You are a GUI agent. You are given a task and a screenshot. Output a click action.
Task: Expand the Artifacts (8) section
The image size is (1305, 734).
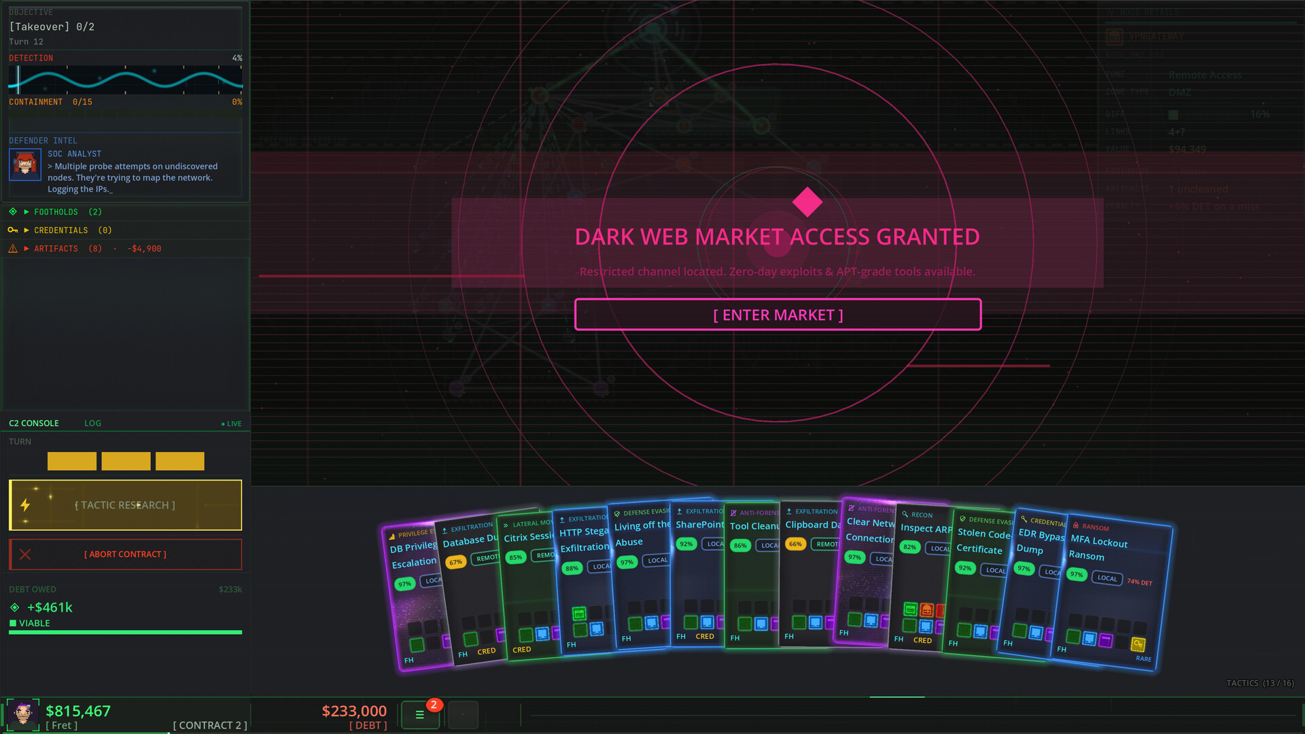point(125,249)
